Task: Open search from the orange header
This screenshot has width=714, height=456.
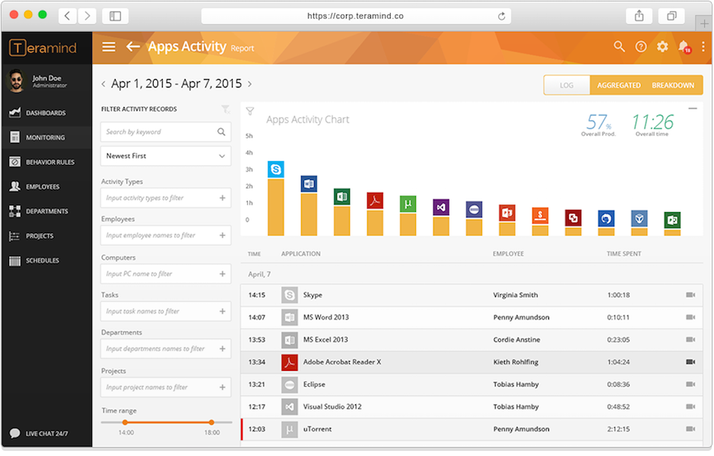Action: (619, 46)
